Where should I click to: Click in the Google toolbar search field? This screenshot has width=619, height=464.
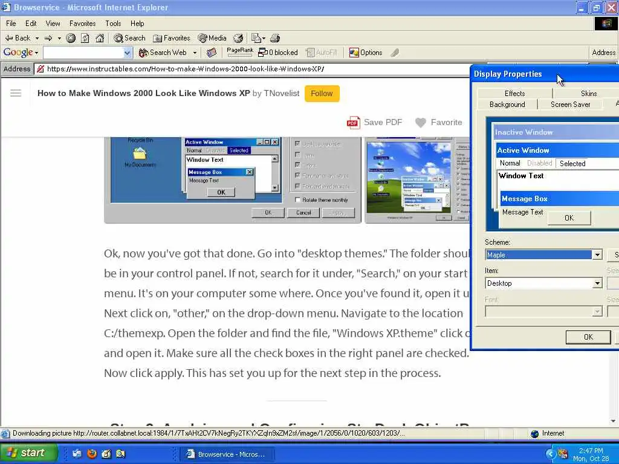(x=83, y=53)
